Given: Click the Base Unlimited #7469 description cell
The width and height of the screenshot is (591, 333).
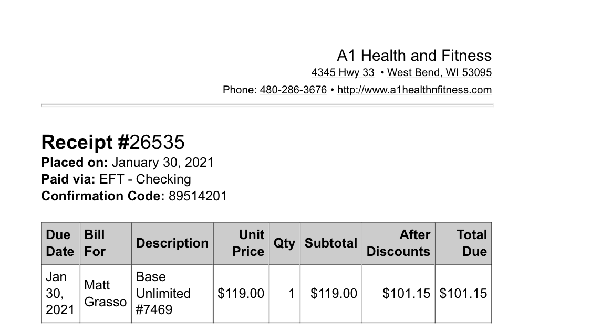Looking at the screenshot, I should tap(172, 294).
